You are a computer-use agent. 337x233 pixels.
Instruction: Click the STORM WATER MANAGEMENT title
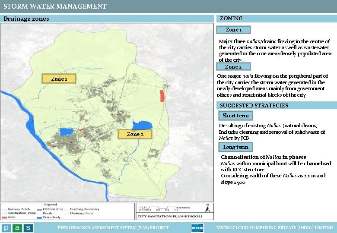tap(55, 6)
